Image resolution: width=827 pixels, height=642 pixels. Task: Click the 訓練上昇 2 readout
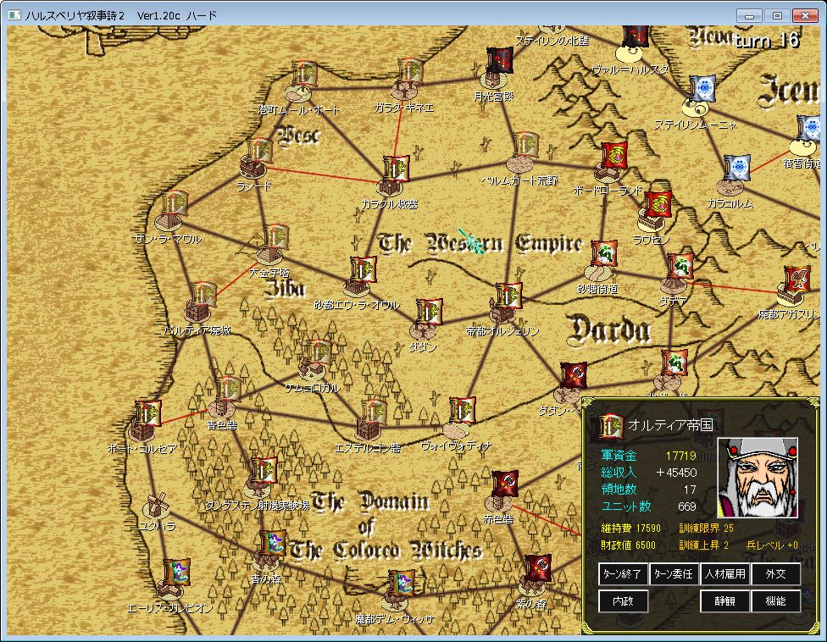703,545
